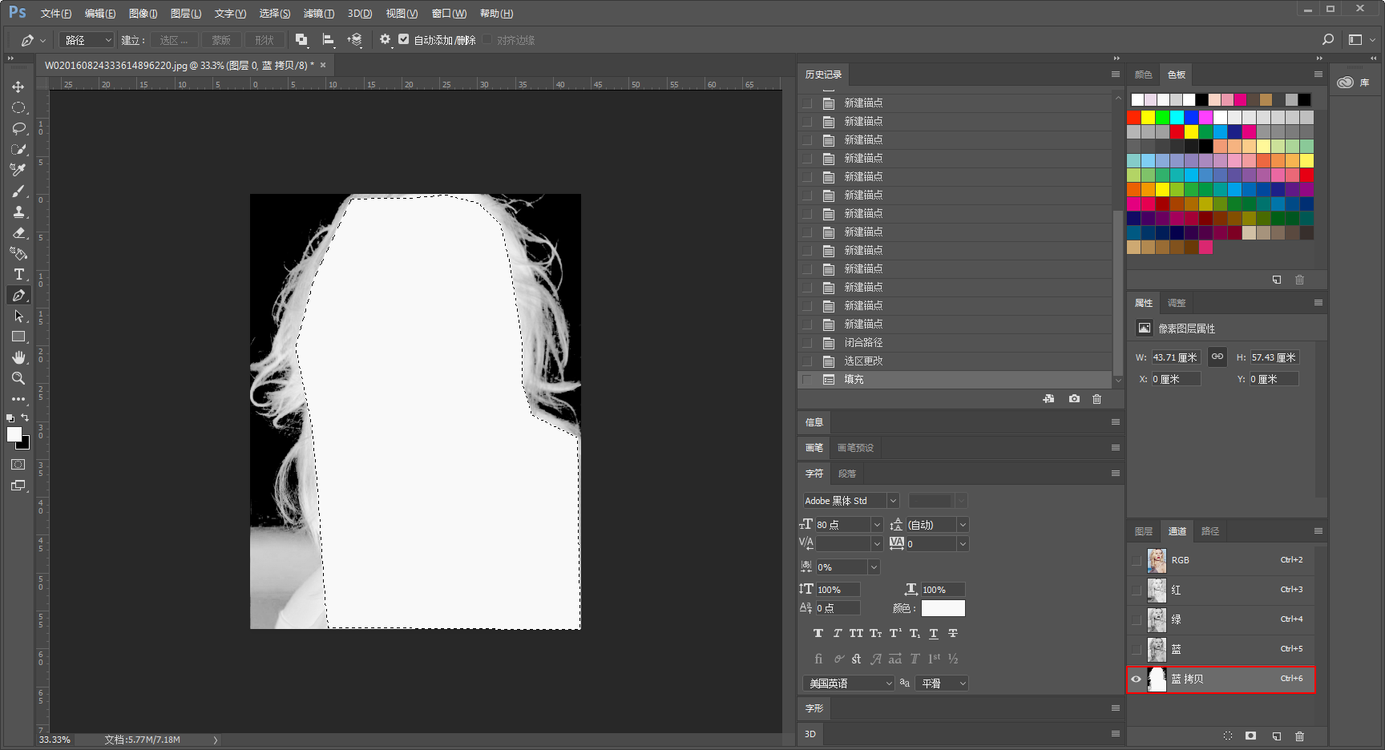Open the Adobe 黑体 Std font dropdown
This screenshot has width=1385, height=750.
tap(850, 501)
